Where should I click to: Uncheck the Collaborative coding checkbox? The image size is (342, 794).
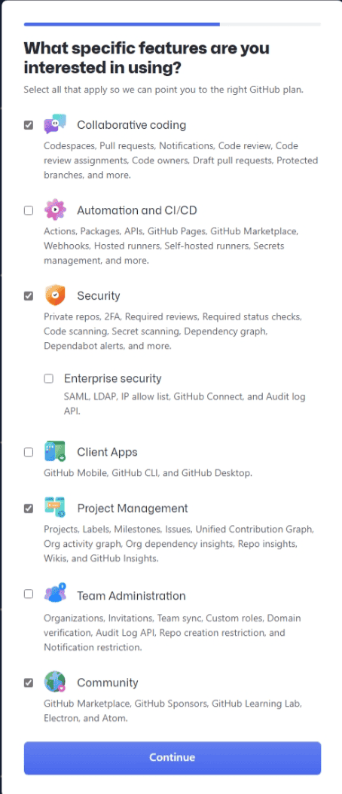29,125
